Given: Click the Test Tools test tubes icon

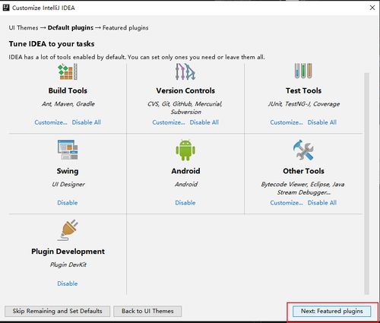Looking at the screenshot, I should click(303, 71).
